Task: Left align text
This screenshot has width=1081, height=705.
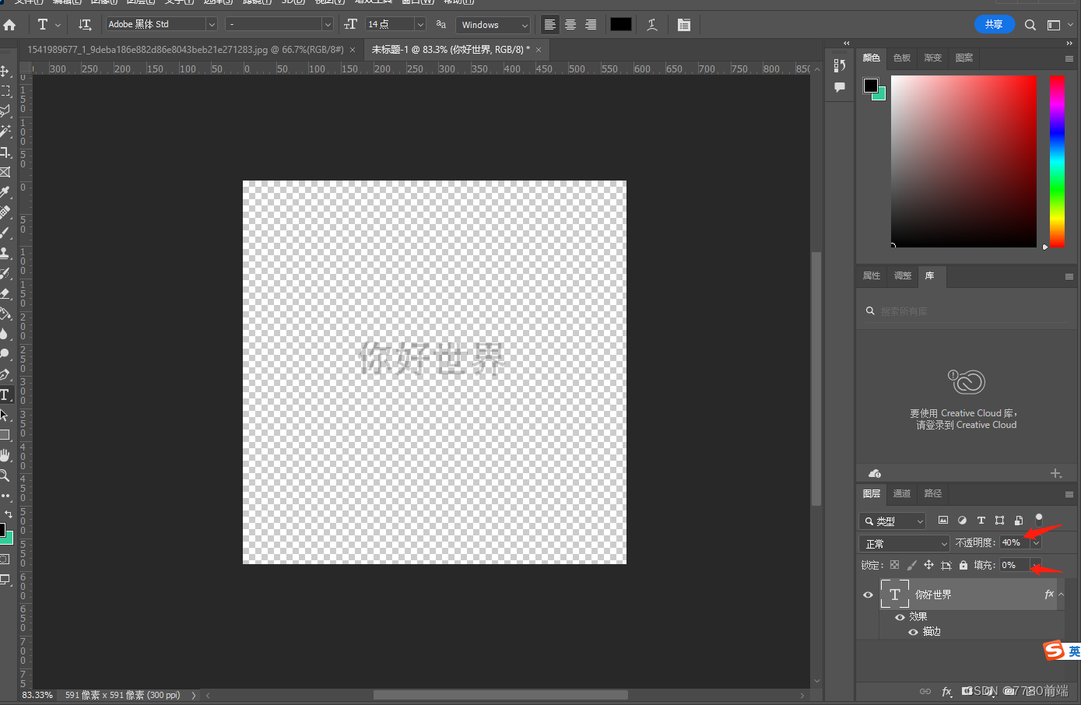Action: click(x=550, y=25)
